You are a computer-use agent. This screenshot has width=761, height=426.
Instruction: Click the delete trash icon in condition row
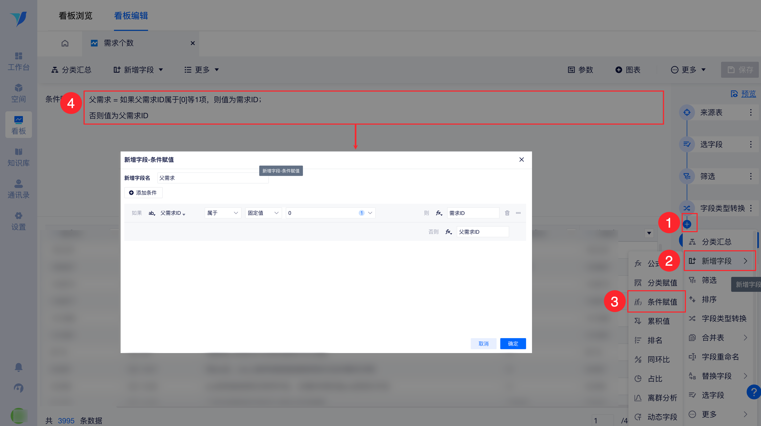coord(507,213)
